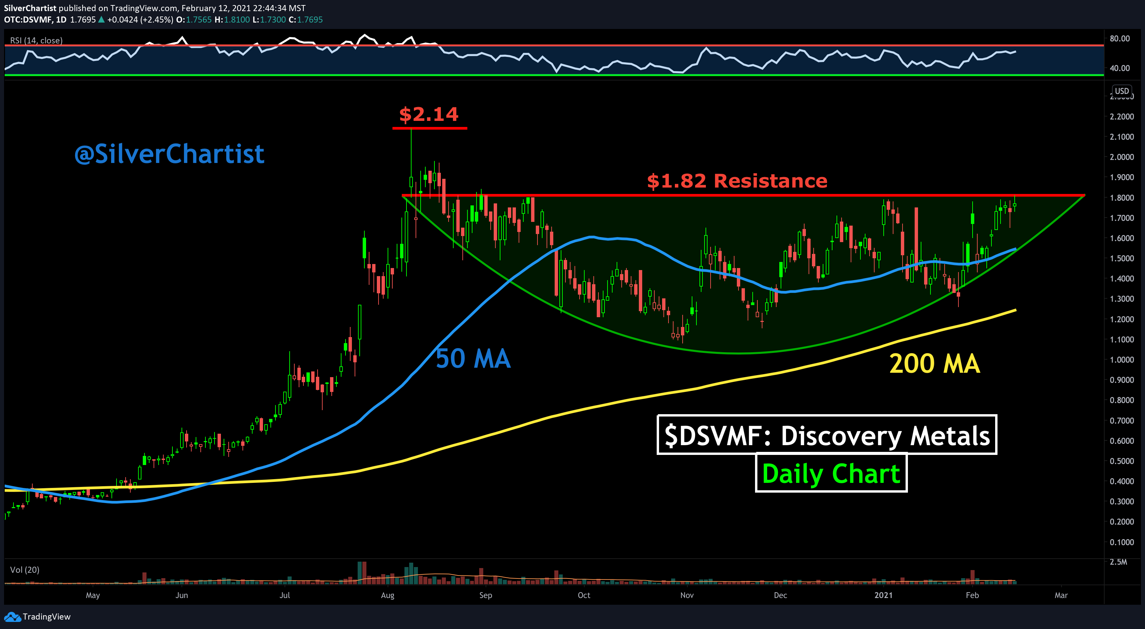Click the Aug label on the time axis

point(388,595)
